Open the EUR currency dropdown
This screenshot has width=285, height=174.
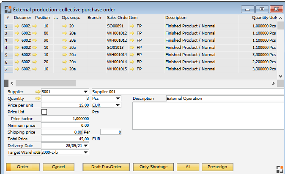[118, 105]
